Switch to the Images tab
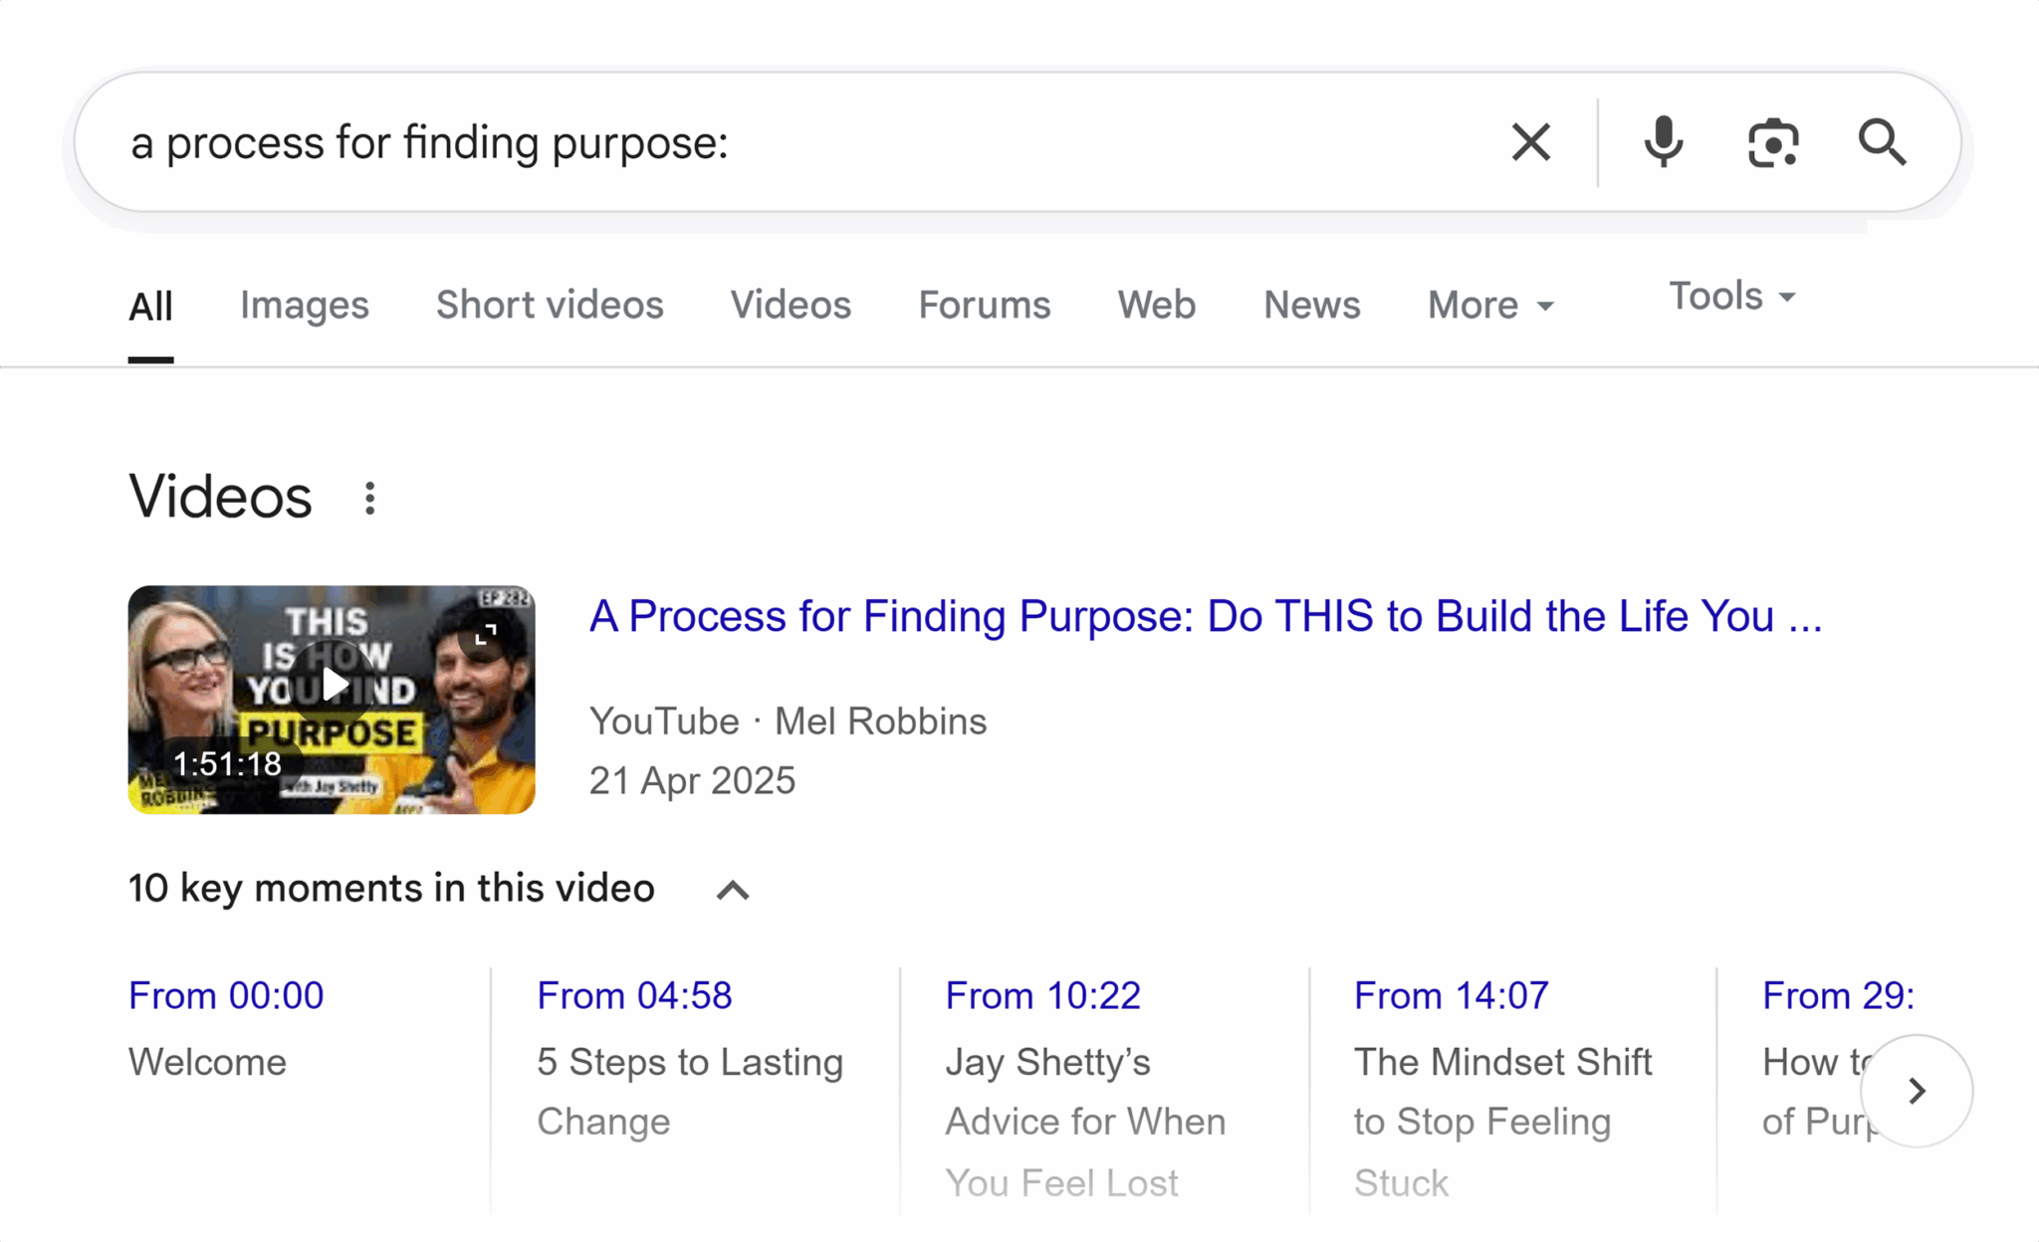2039x1242 pixels. point(304,306)
